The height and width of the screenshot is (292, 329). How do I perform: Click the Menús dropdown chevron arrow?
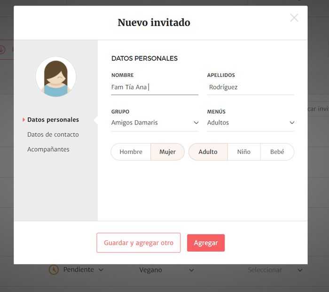tap(292, 123)
